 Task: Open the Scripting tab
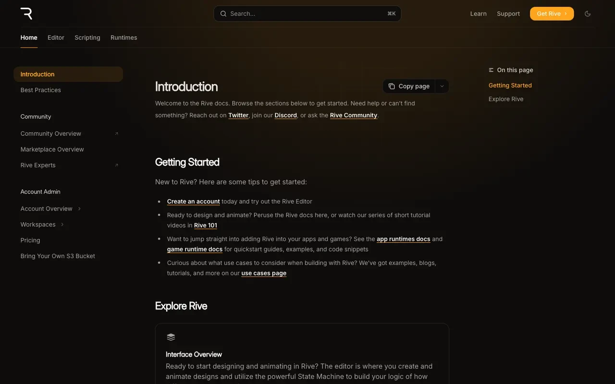click(x=87, y=37)
